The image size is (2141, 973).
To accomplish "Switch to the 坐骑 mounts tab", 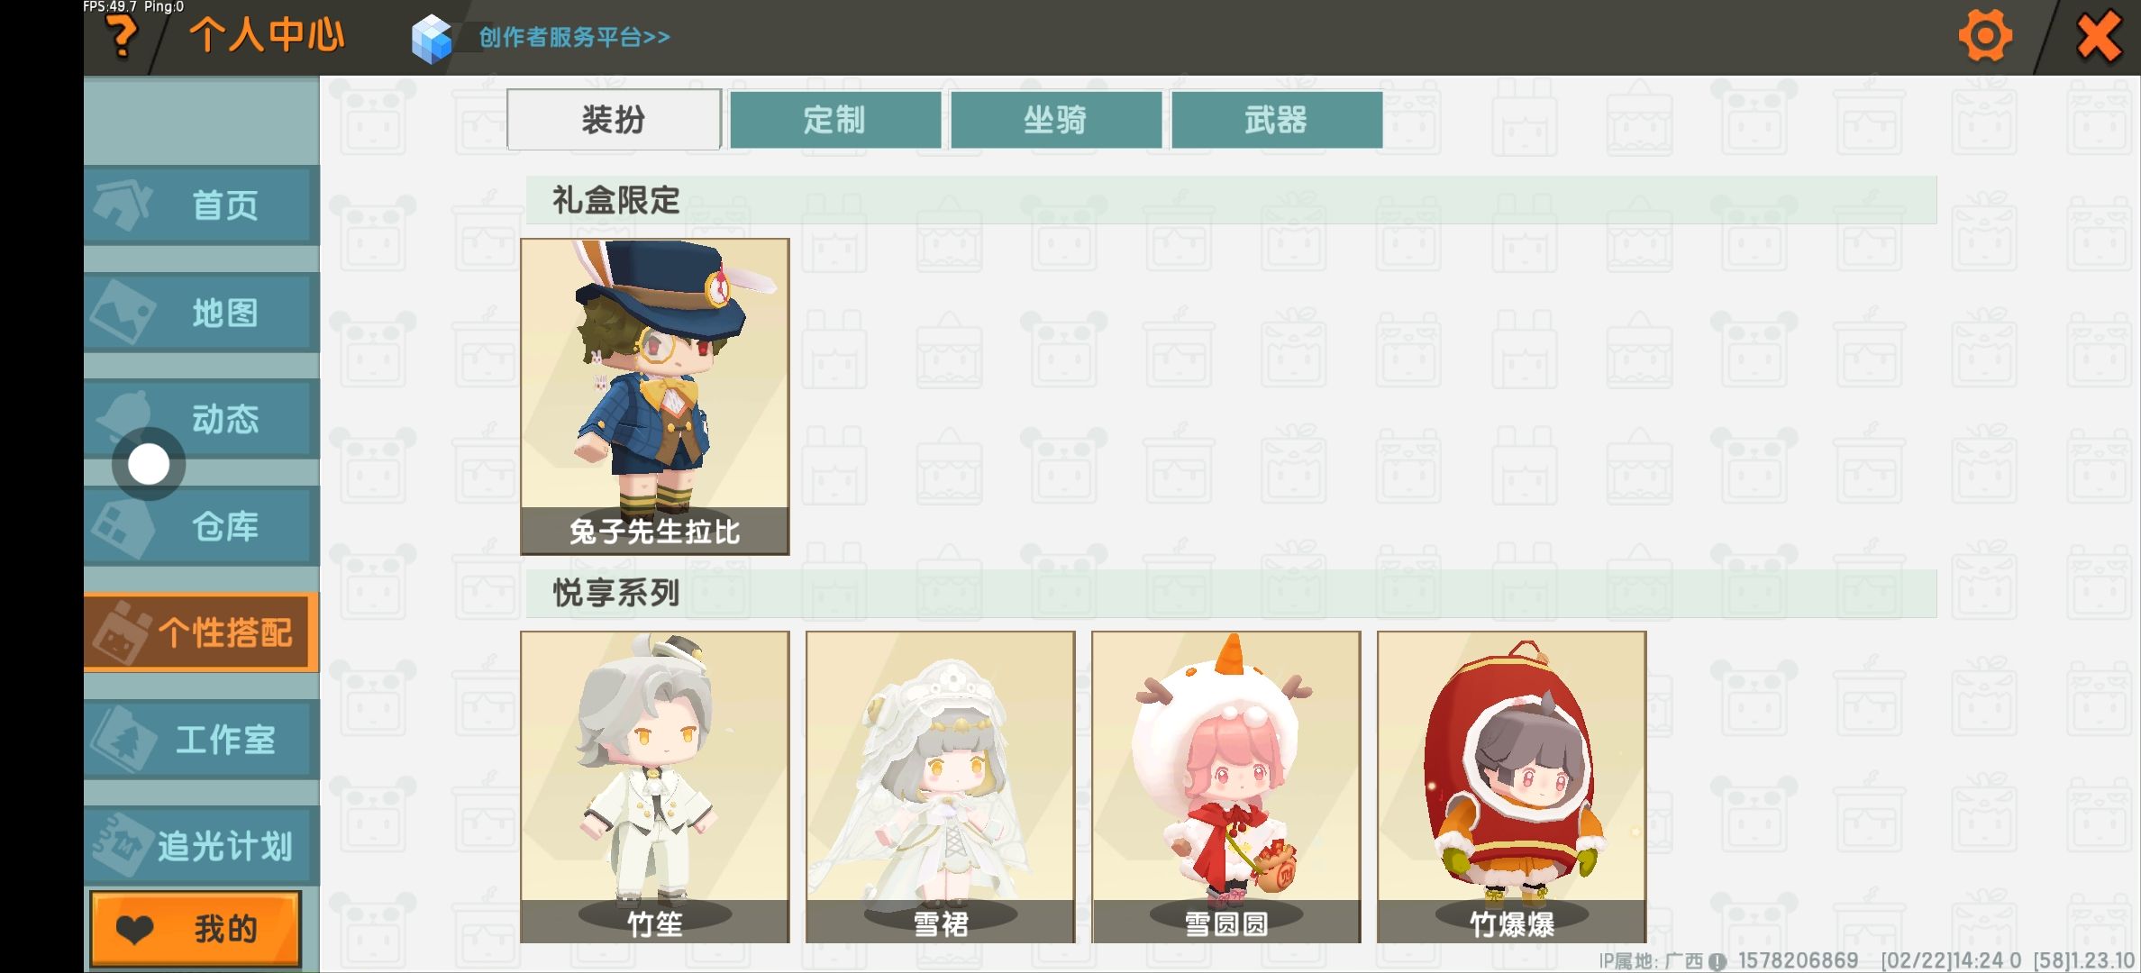I will coord(1056,120).
